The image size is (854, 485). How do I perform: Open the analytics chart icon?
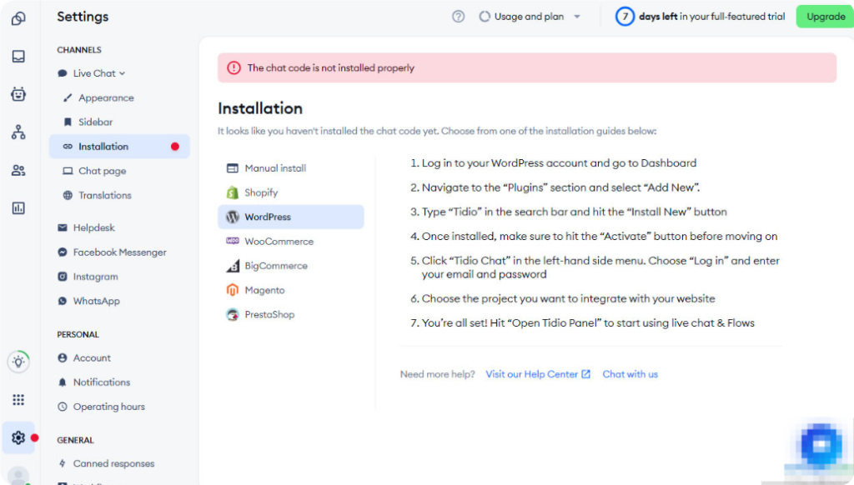click(18, 208)
